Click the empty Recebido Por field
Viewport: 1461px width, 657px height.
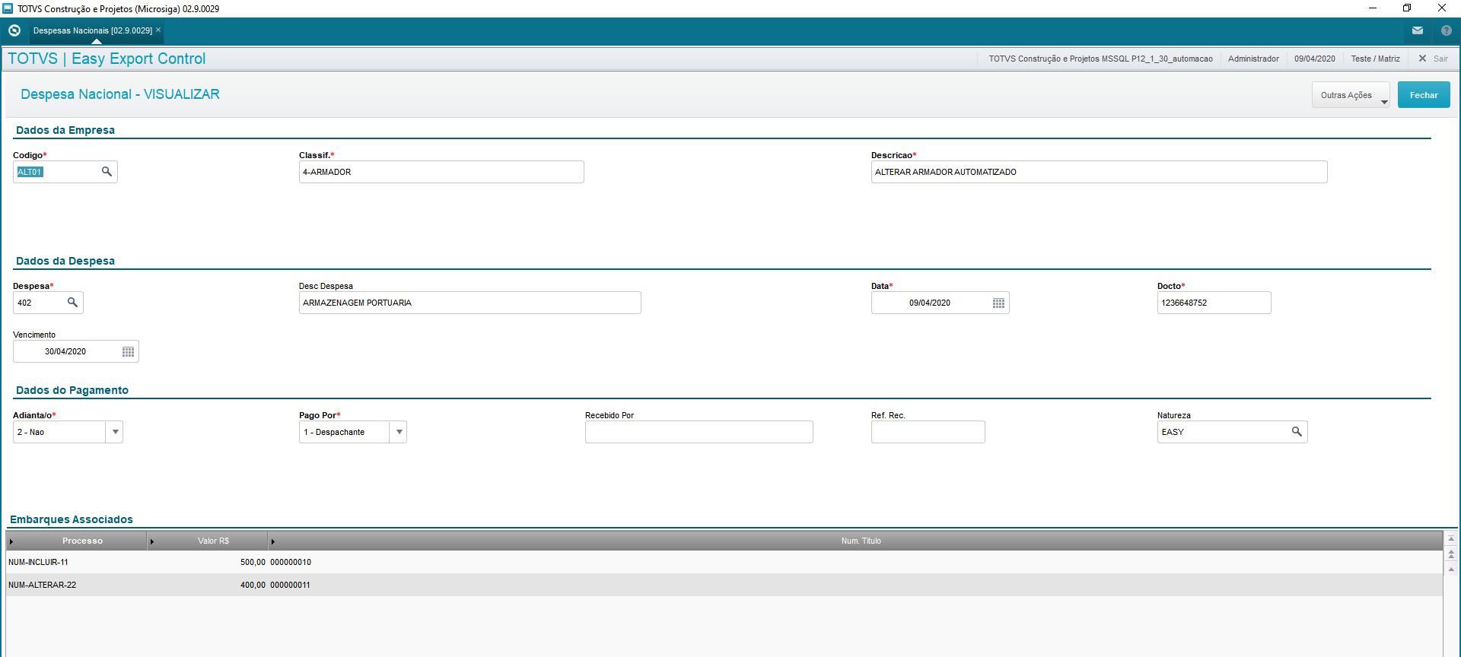[x=699, y=432]
